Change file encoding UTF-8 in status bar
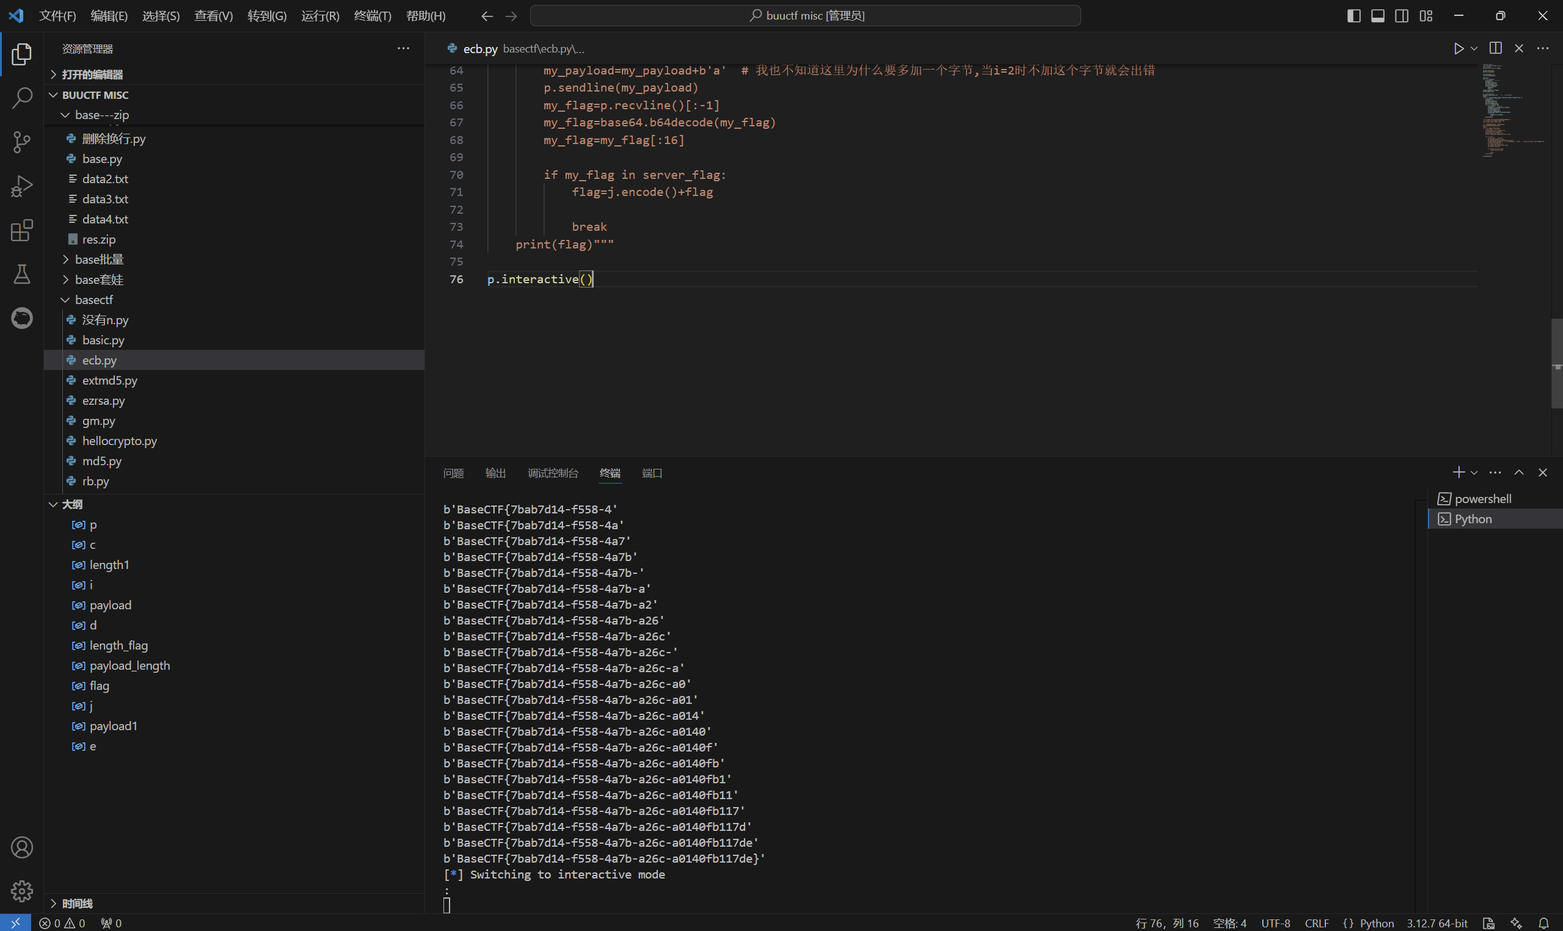 1275,923
